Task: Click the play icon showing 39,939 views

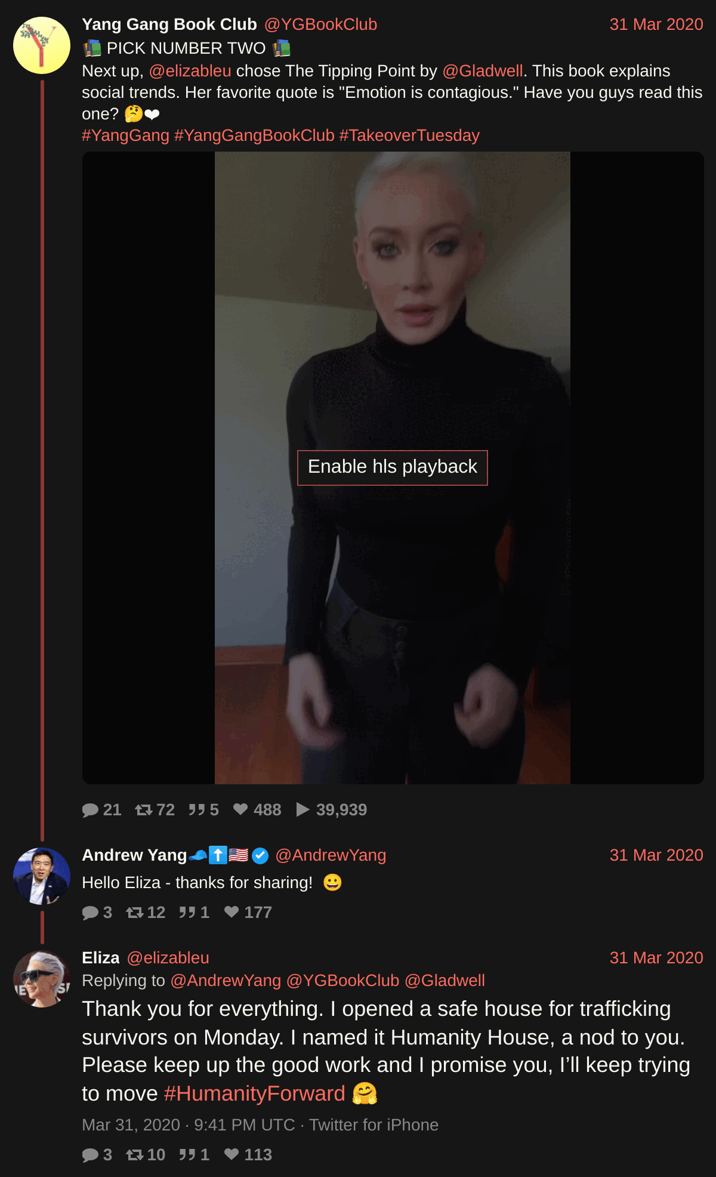Action: [303, 809]
